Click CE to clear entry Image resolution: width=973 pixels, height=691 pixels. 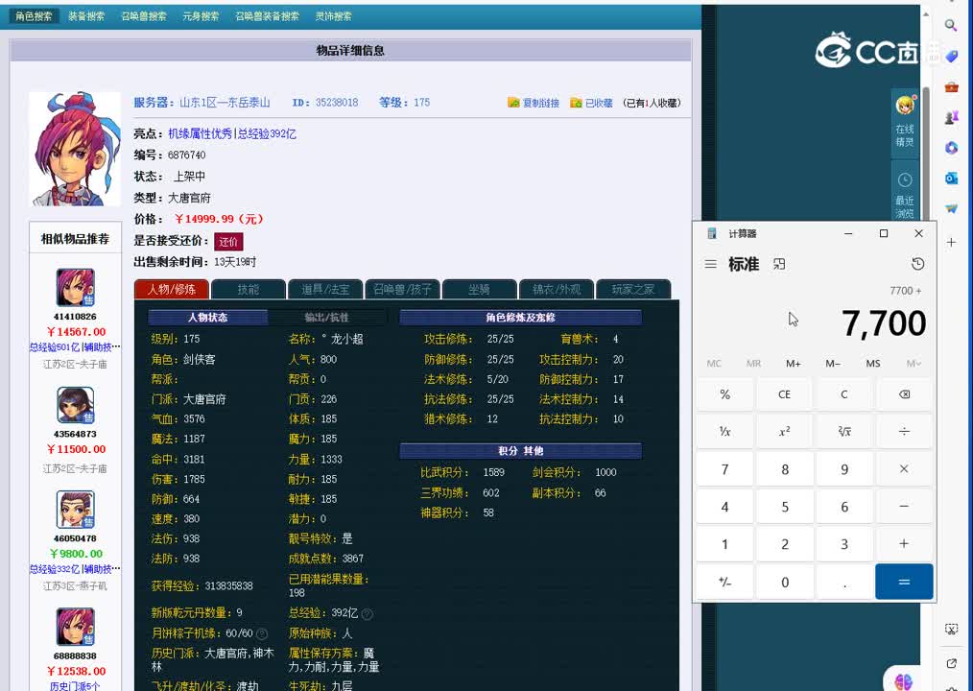click(x=784, y=394)
